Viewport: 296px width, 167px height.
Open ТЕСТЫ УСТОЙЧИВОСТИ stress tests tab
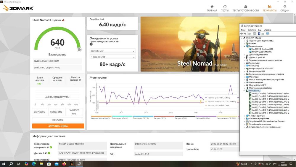click(245, 8)
